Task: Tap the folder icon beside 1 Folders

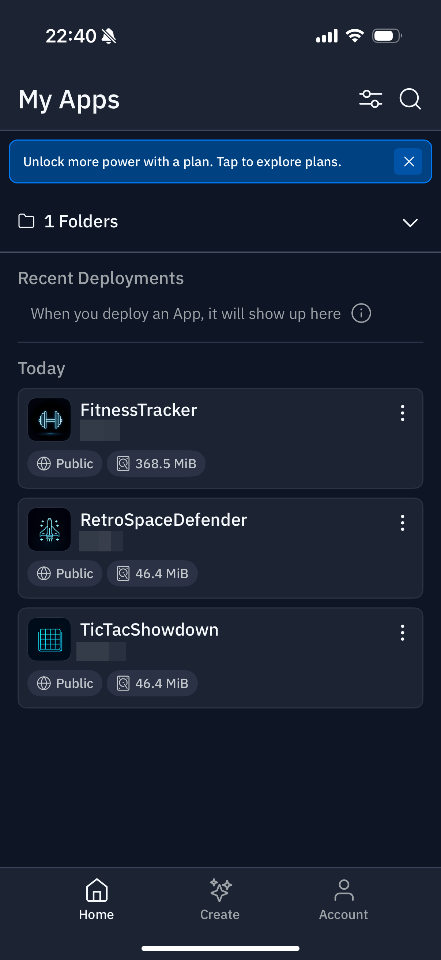Action: (26, 221)
